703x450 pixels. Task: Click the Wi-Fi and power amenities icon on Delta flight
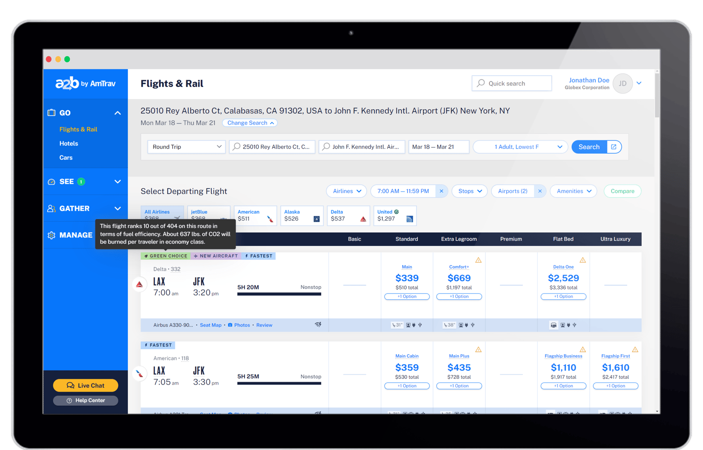tap(318, 324)
